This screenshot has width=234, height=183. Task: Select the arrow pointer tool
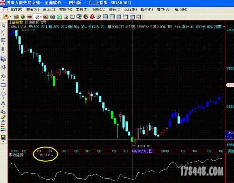[3, 25]
